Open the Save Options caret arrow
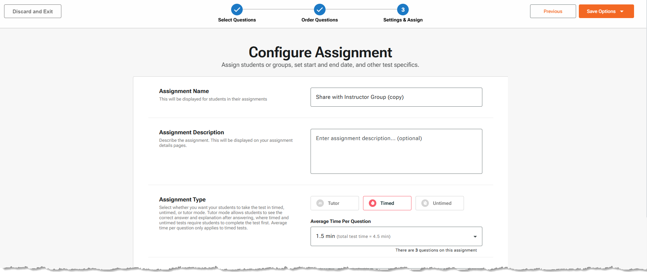This screenshot has width=647, height=272. pos(622,12)
